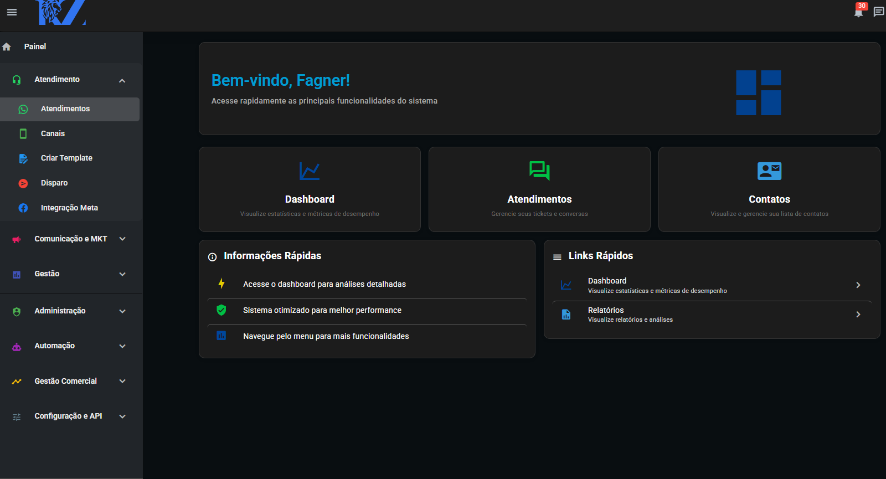Image resolution: width=886 pixels, height=479 pixels.
Task: Click the line chart icon on Dashboard card
Action: 310,171
